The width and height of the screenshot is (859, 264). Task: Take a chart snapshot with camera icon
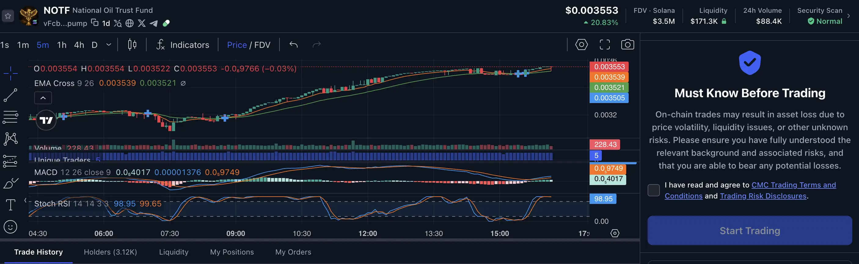627,45
